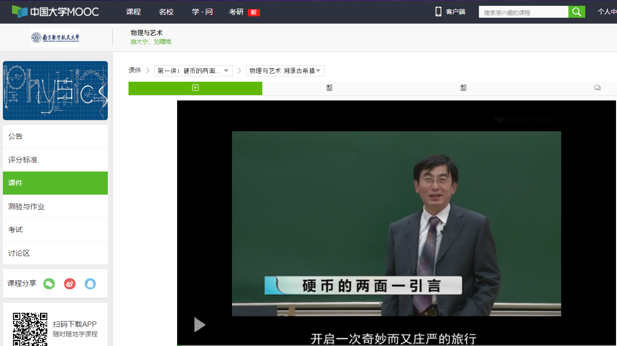Share course via Weibo icon
Screen dimensions: 617x346
coord(70,284)
